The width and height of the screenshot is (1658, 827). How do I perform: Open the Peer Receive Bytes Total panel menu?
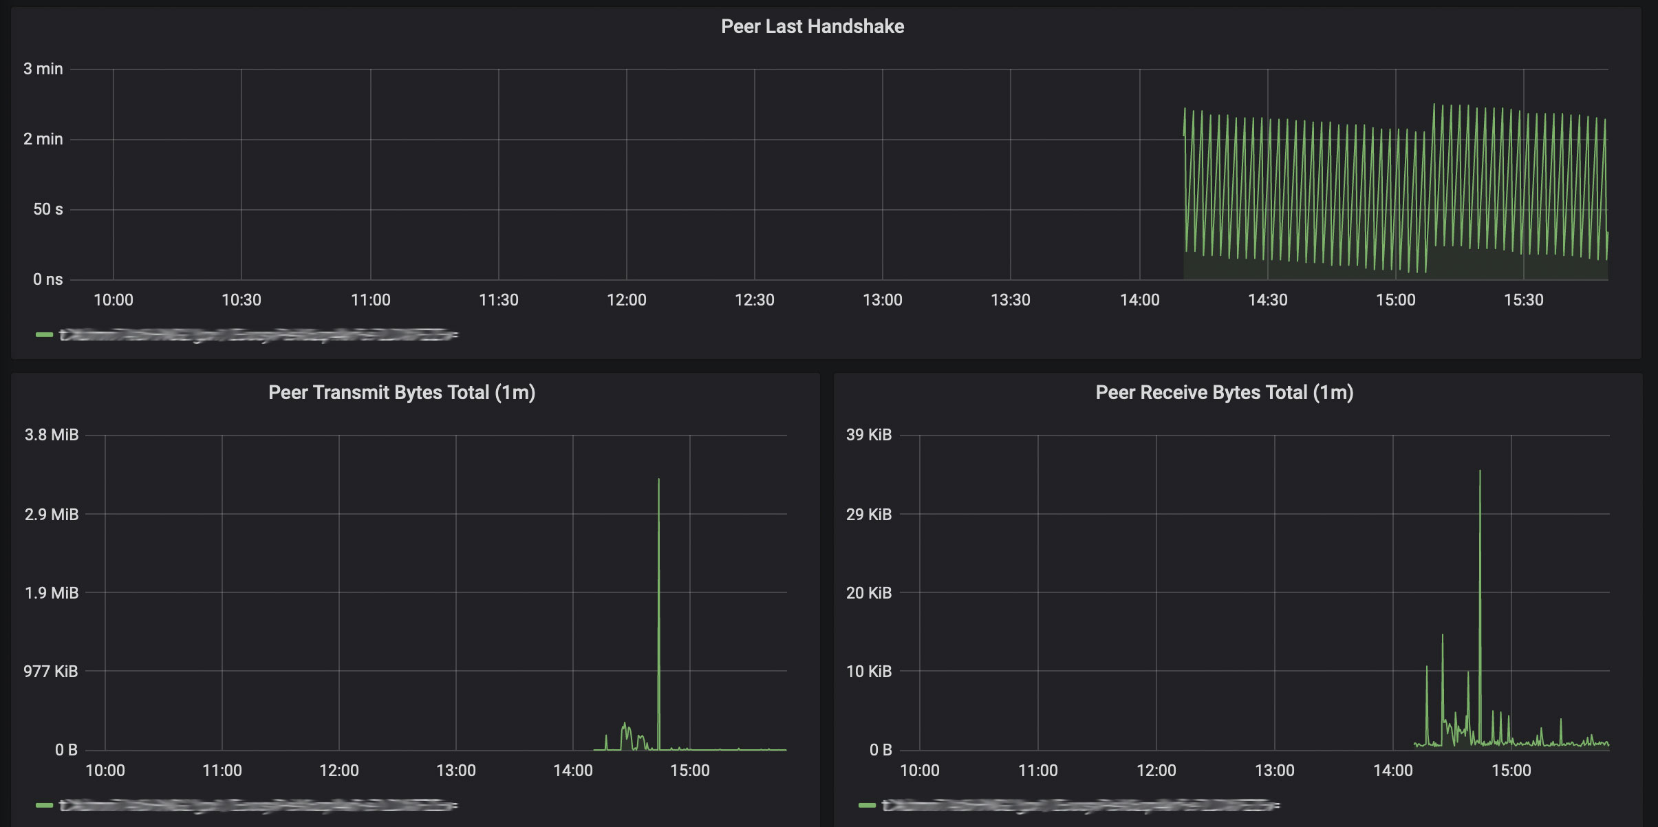[x=1224, y=393]
